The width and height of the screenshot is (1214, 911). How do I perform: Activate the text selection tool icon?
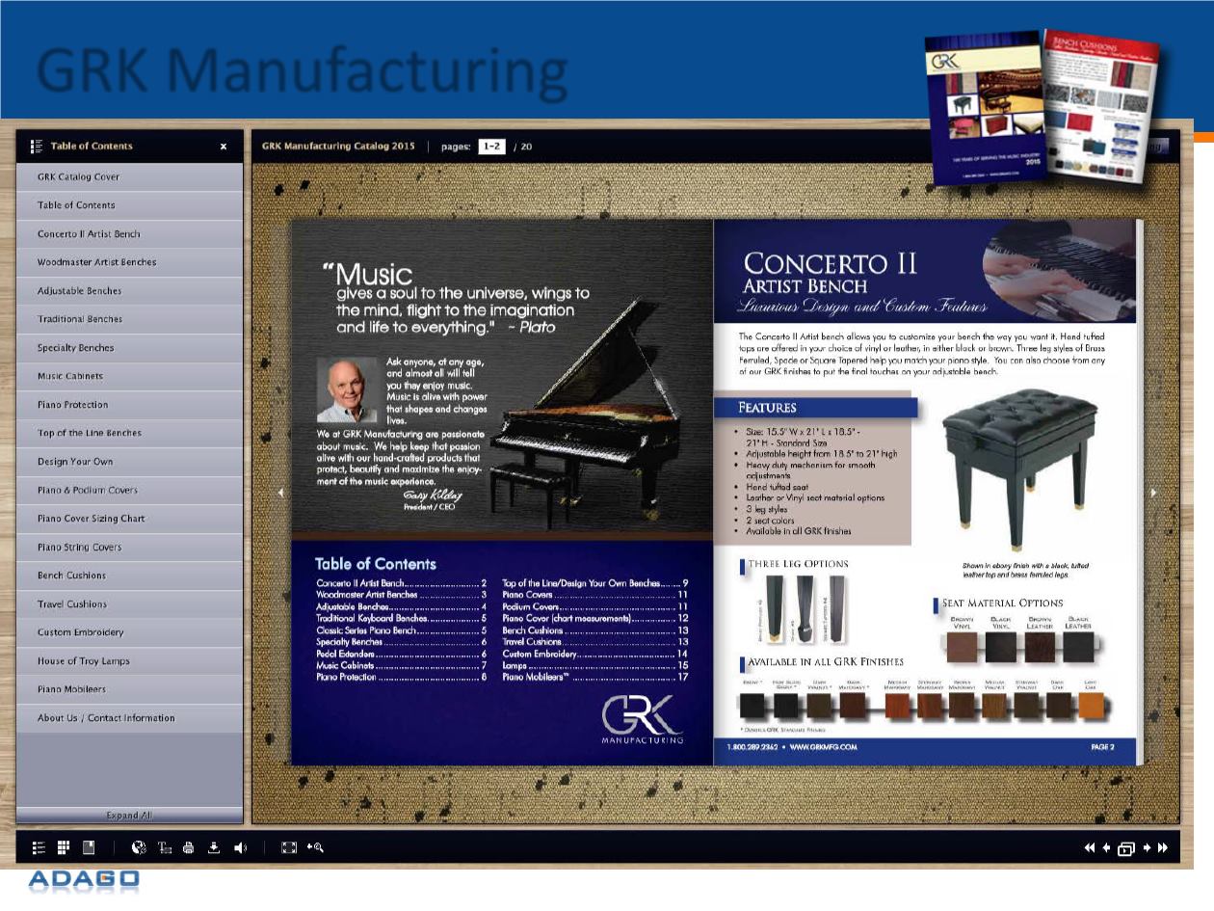[x=164, y=847]
